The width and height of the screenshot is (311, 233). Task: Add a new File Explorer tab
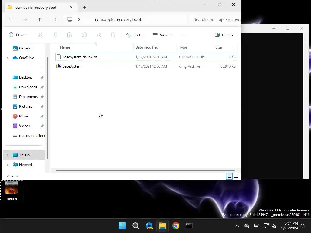pos(84,8)
